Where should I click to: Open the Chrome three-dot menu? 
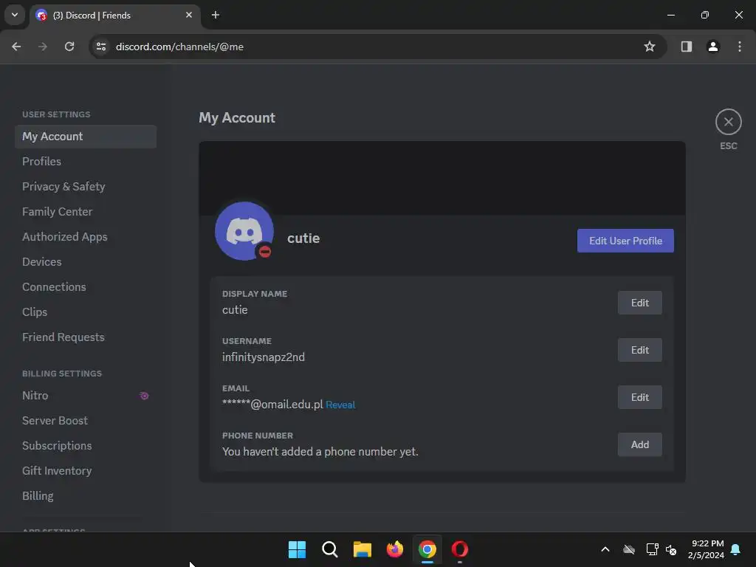(740, 47)
